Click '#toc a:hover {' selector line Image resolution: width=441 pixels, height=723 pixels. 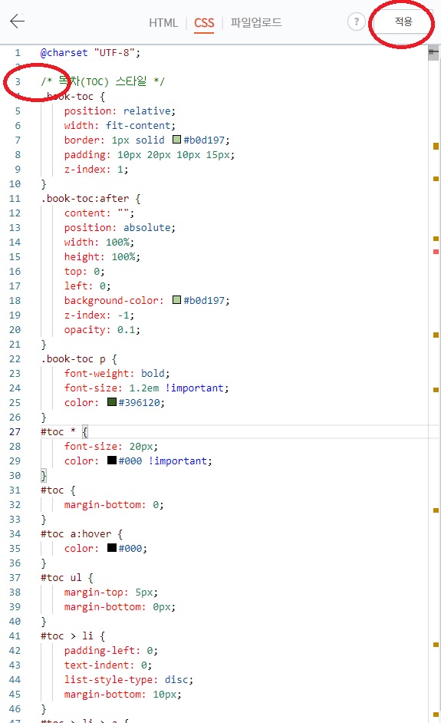click(x=81, y=534)
